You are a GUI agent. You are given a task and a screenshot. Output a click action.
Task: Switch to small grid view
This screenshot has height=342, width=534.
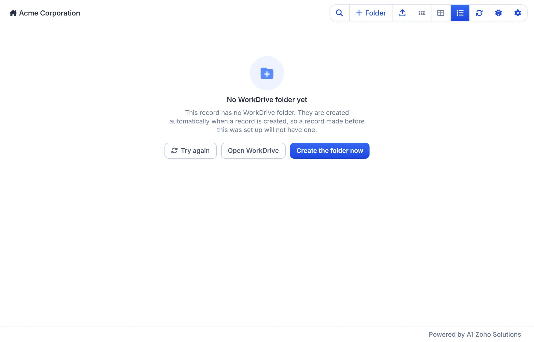pos(422,13)
